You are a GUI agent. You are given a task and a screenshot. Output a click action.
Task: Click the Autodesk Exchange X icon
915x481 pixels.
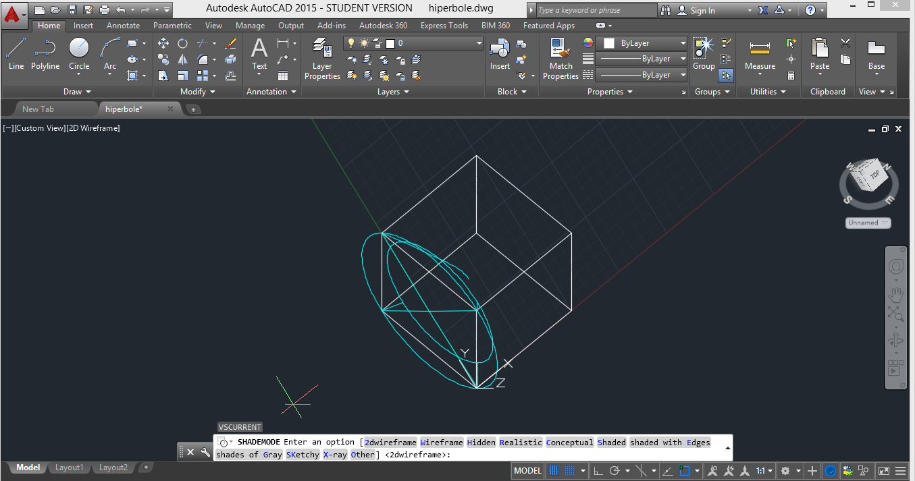pos(763,10)
